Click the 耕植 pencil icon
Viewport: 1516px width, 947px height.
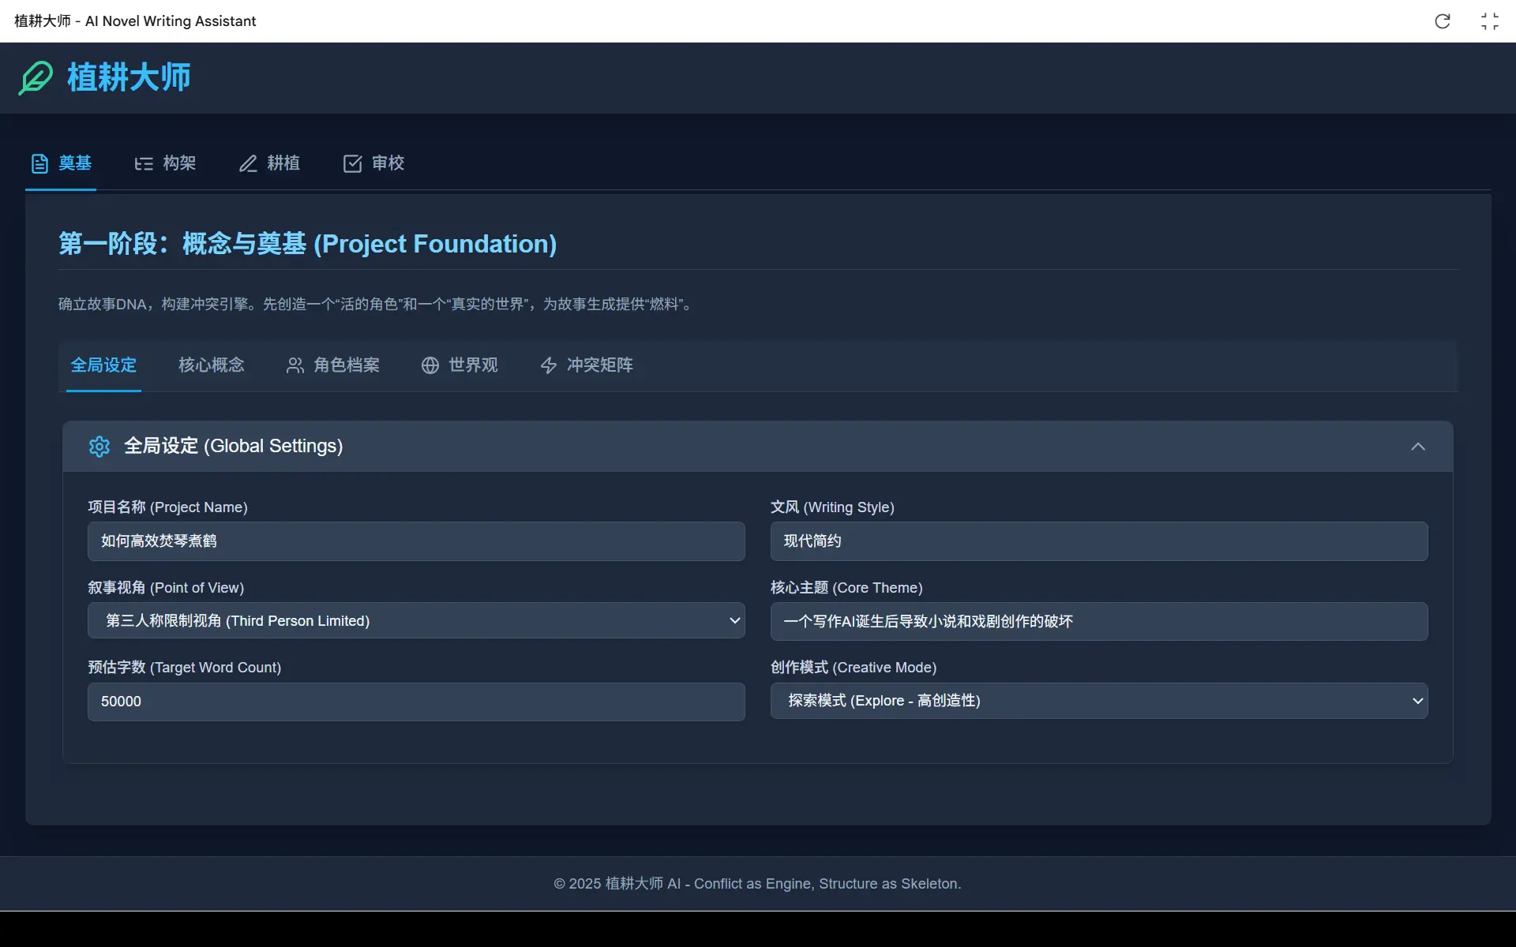[248, 163]
